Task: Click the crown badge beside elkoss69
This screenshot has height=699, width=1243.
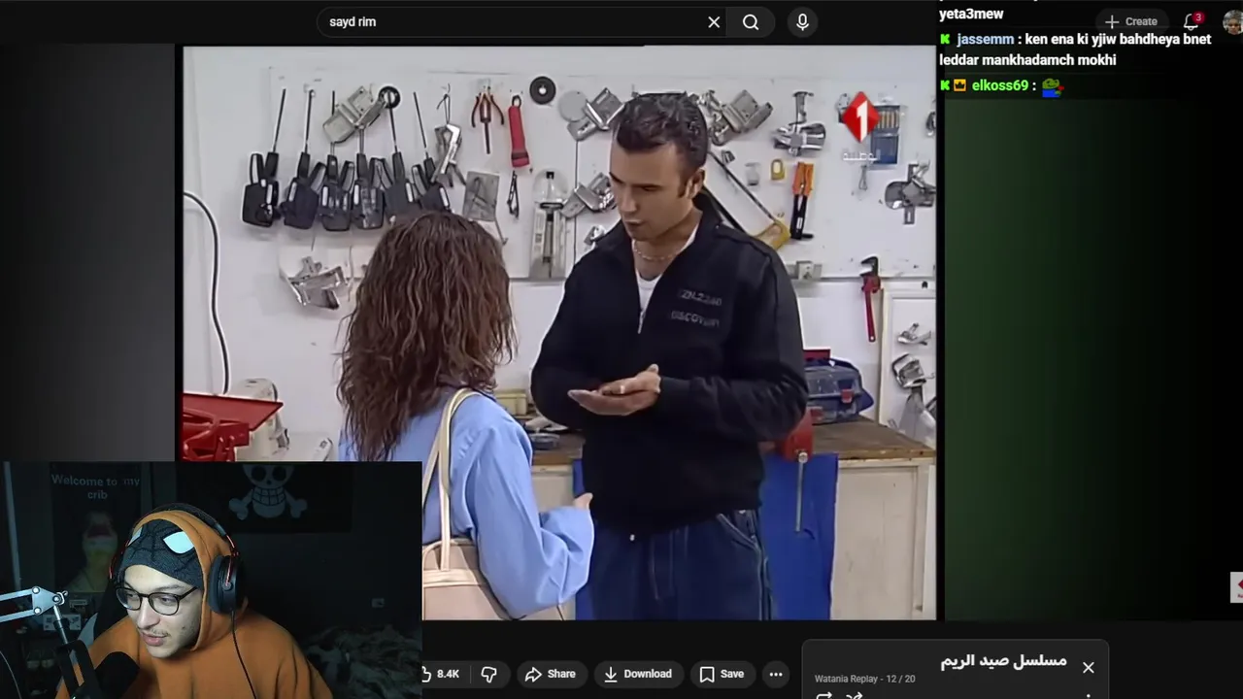Action: click(x=959, y=85)
